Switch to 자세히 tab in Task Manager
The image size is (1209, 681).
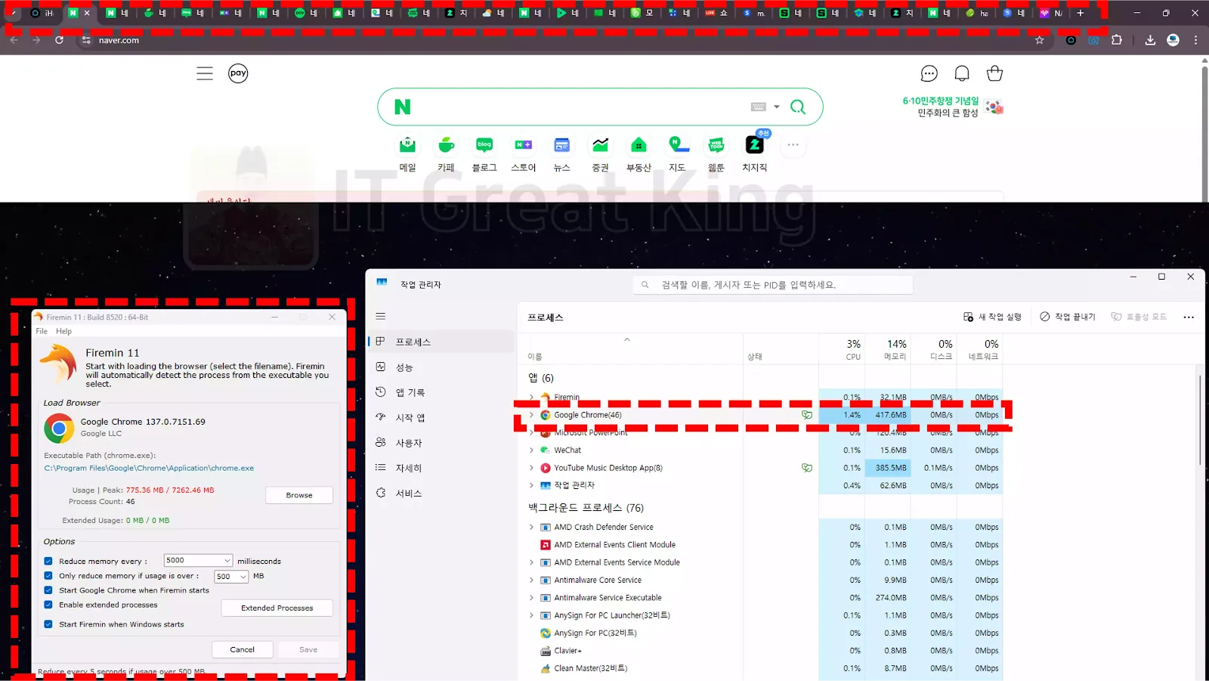tap(441, 468)
